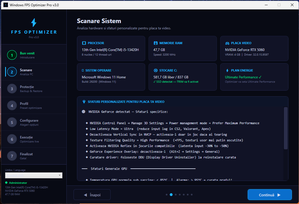The width and height of the screenshot is (299, 204).
Task: Click the Înapoi back button
Action: click(92, 195)
